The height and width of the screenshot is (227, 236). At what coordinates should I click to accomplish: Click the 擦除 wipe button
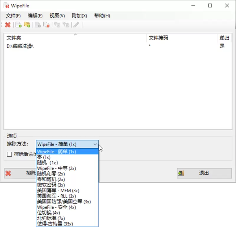click(x=20, y=173)
